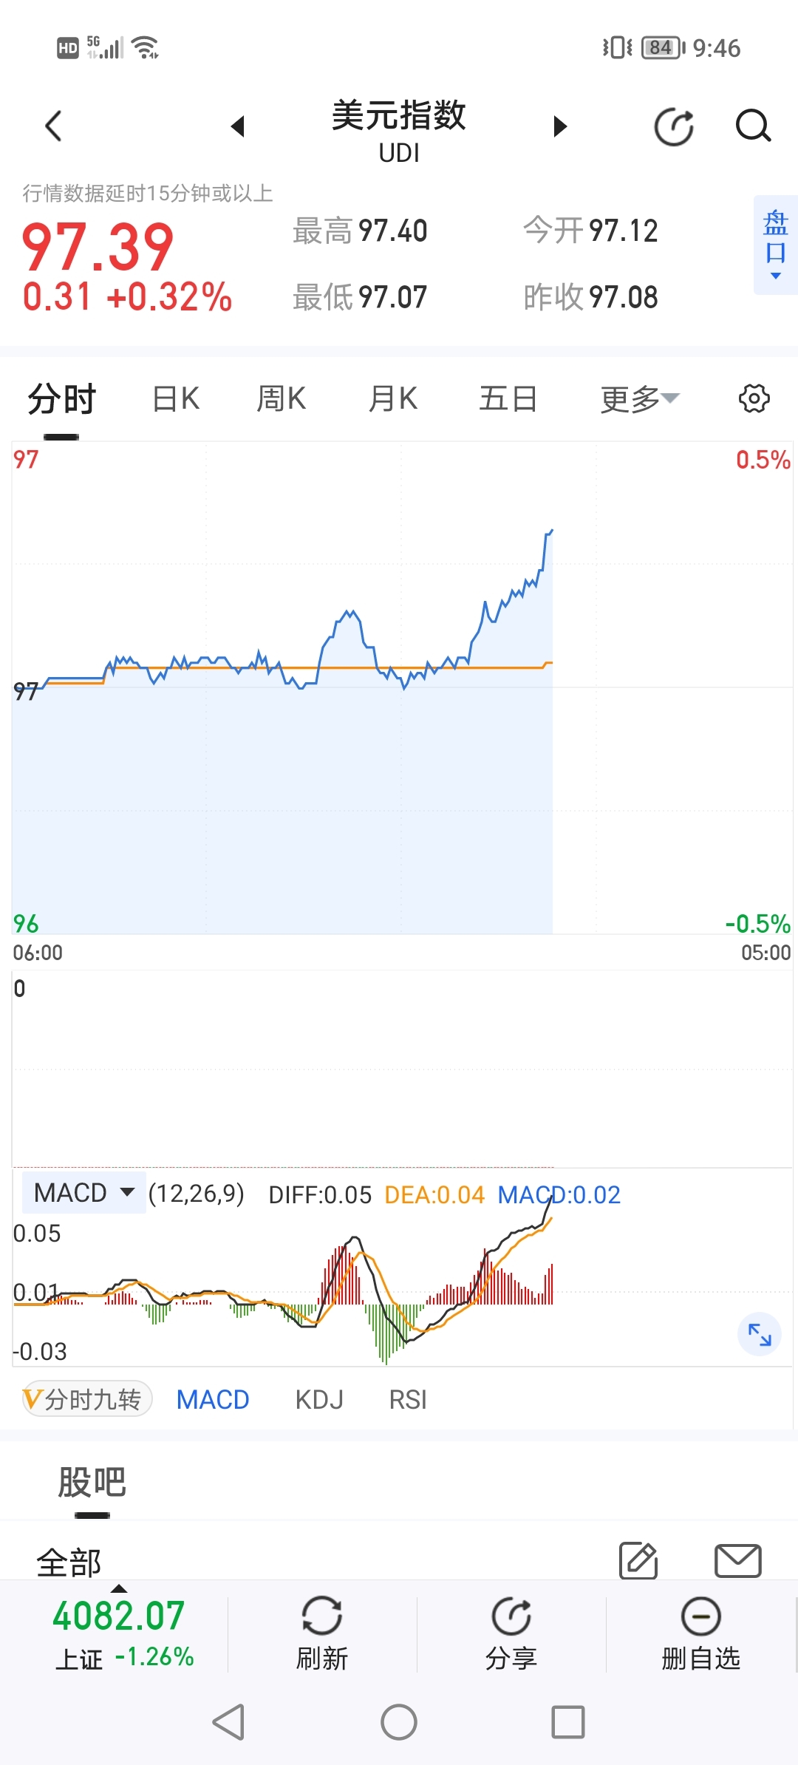Open the 更多 chart period dropdown
The width and height of the screenshot is (798, 1765).
tap(639, 399)
